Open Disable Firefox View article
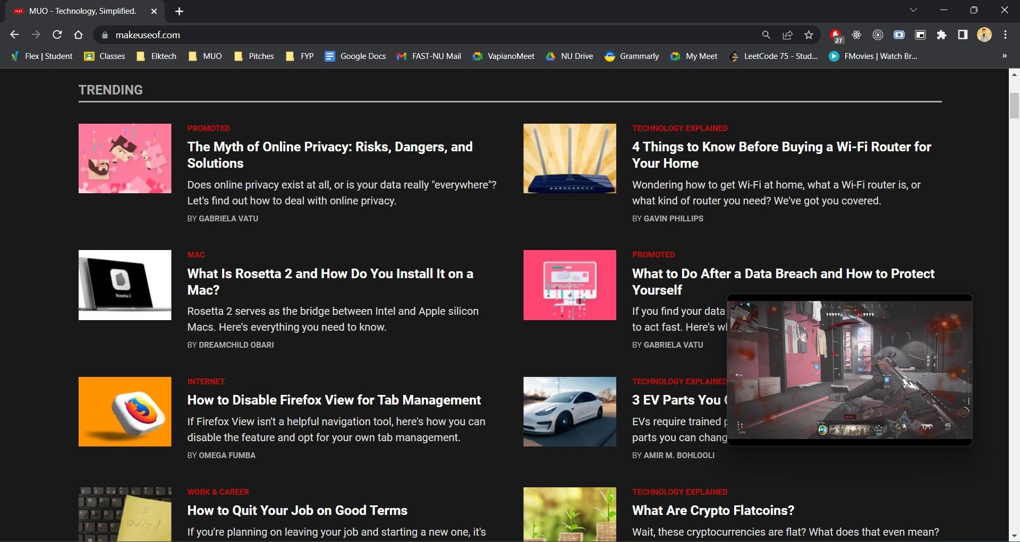The height and width of the screenshot is (542, 1020). (334, 400)
